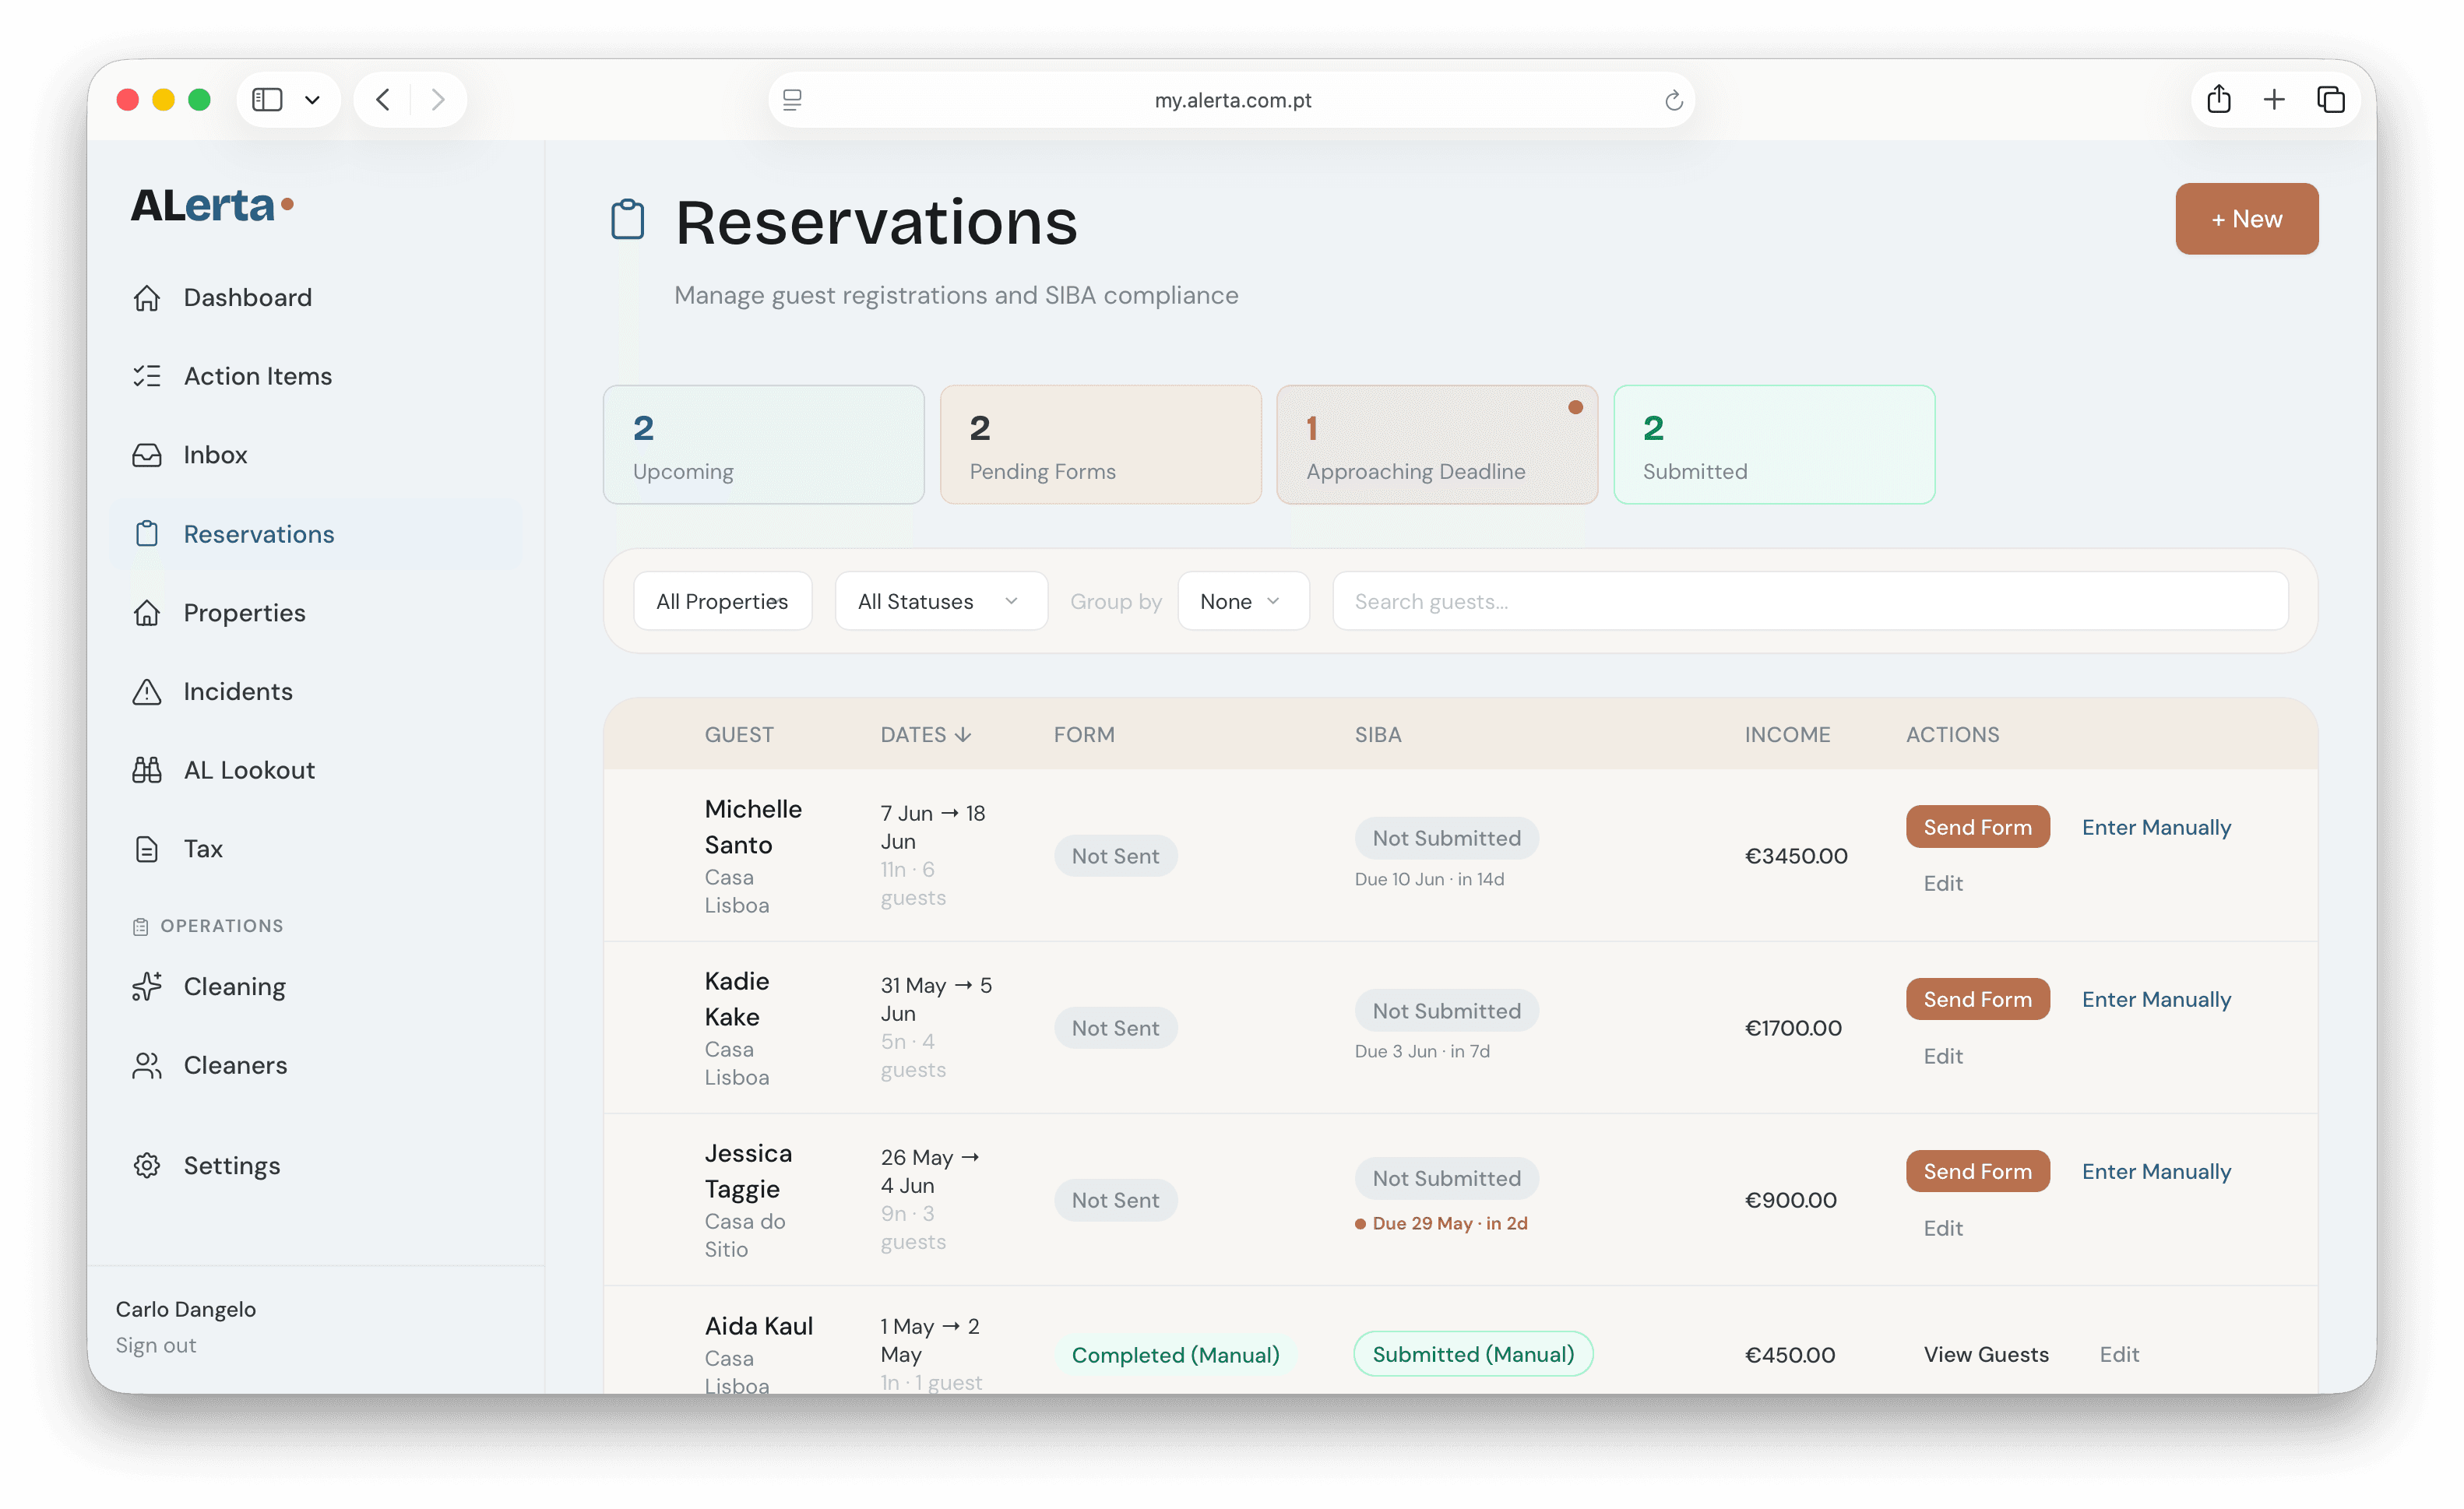Open Cleaning under Operations

316,987
